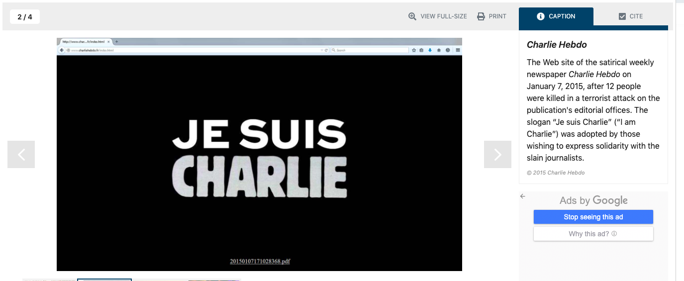This screenshot has height=281, width=684.
Task: Click the checkmark icon on Cite tab
Action: [x=622, y=16]
